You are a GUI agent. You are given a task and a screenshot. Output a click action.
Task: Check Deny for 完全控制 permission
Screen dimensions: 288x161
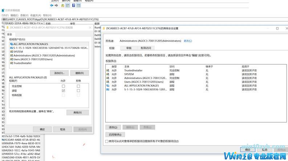pyautogui.click(x=78, y=86)
